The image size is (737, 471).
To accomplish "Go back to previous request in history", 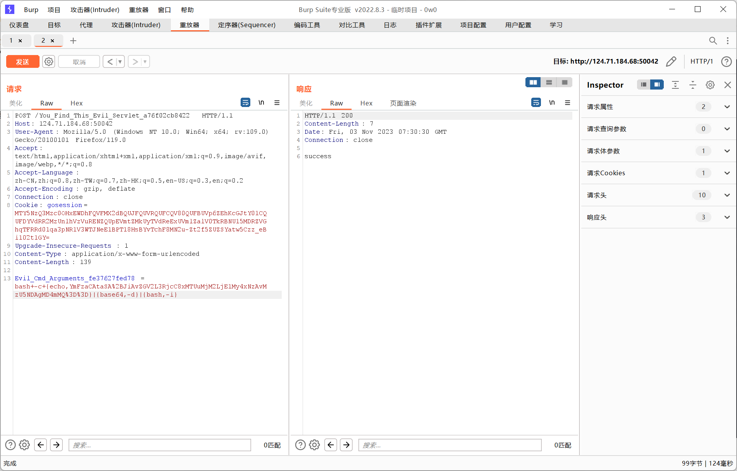I will (110, 62).
